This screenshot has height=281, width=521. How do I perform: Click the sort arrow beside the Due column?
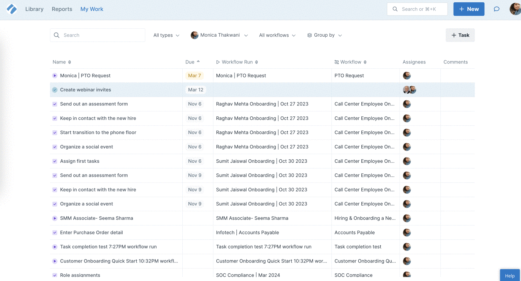[x=198, y=62]
